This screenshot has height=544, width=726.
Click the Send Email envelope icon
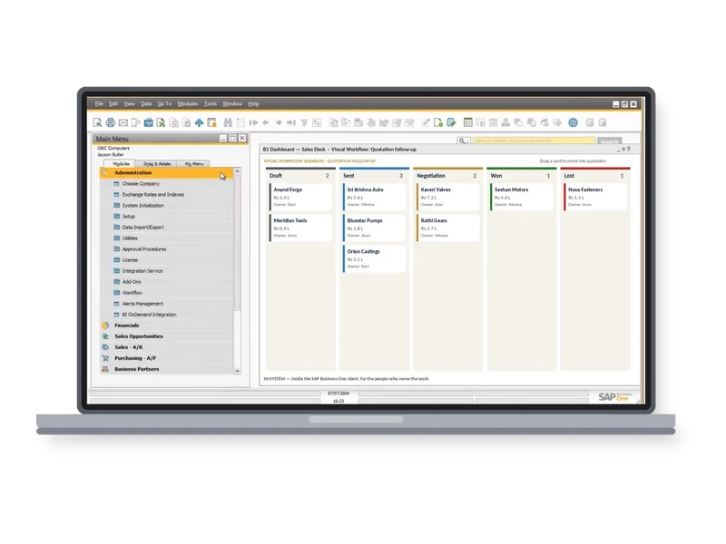pos(123,122)
